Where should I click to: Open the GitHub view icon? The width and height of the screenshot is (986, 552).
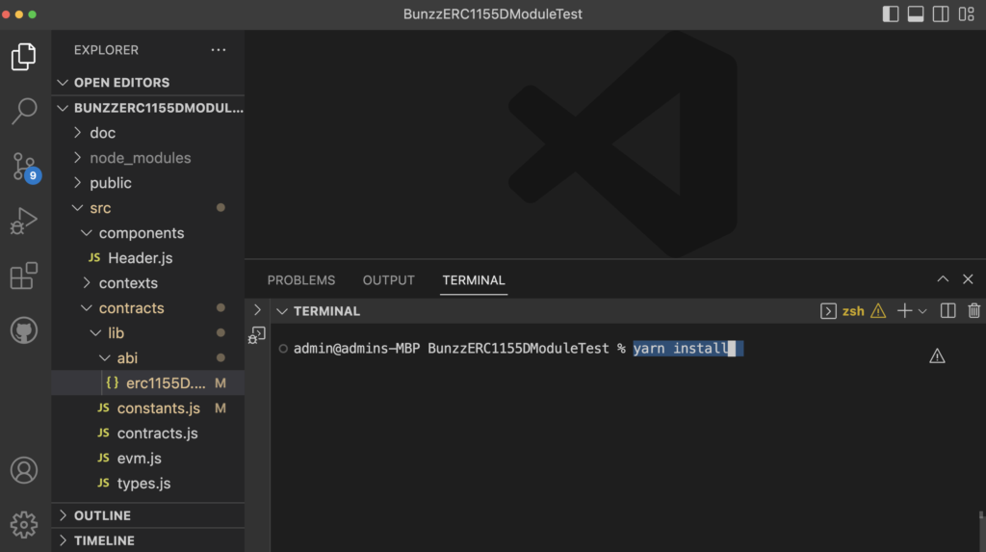coord(24,330)
